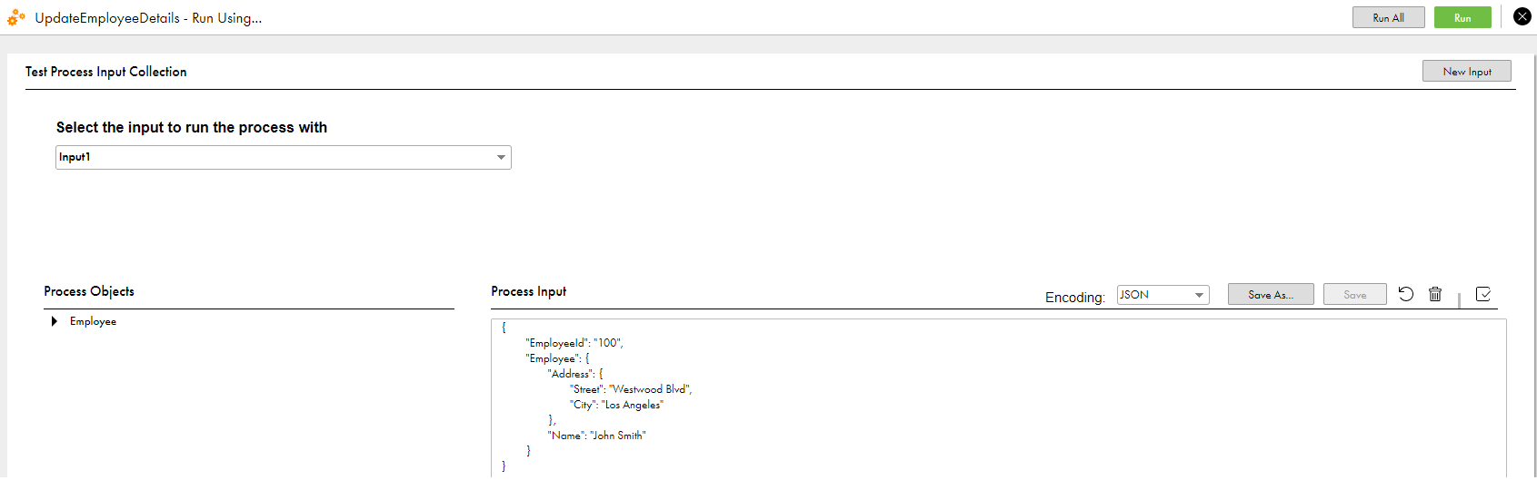Click the "City": "Los Angeles" line

tap(616, 405)
